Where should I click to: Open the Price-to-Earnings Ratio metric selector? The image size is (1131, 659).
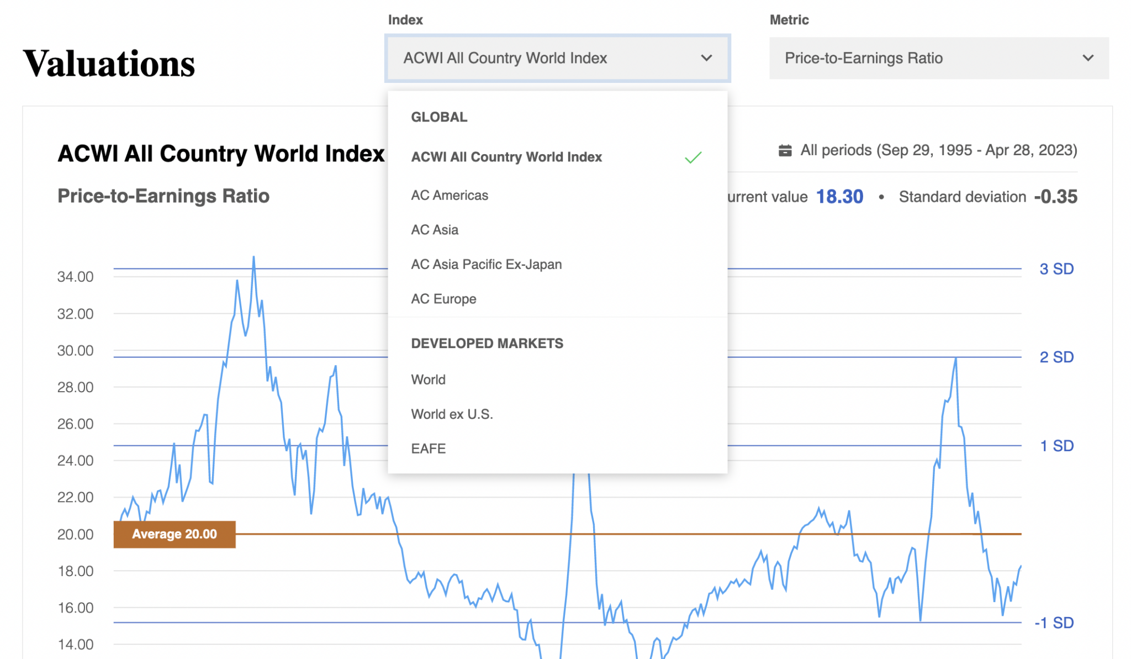point(938,58)
